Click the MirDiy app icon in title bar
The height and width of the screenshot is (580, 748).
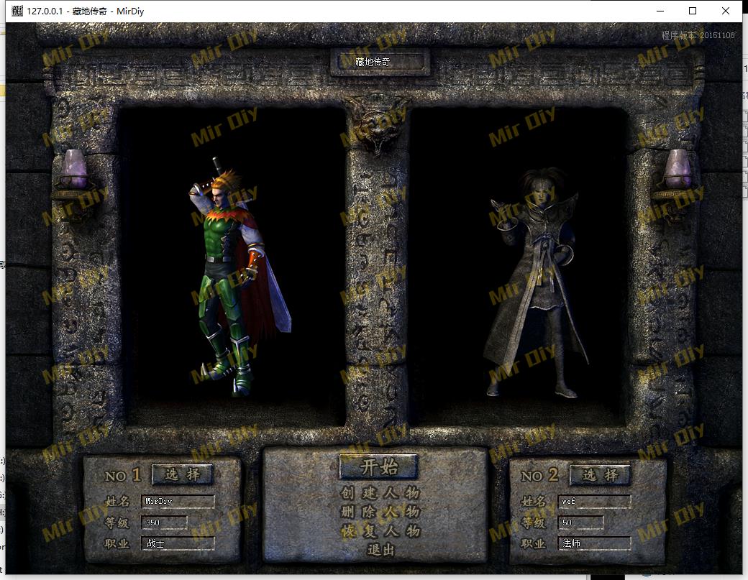pyautogui.click(x=17, y=11)
